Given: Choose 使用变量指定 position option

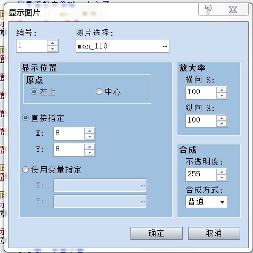Looking at the screenshot, I should tap(26, 169).
